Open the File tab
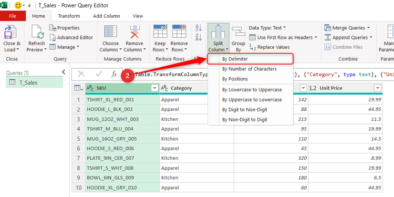The image size is (394, 197). [13, 16]
